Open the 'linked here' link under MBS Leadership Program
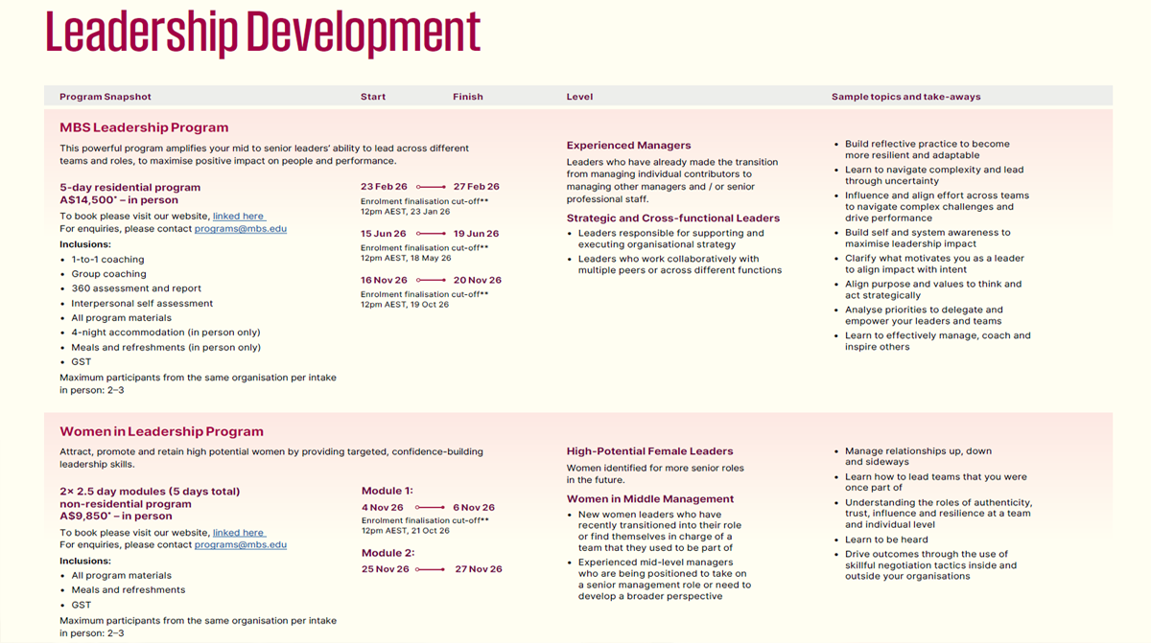This screenshot has height=643, width=1151. point(239,217)
